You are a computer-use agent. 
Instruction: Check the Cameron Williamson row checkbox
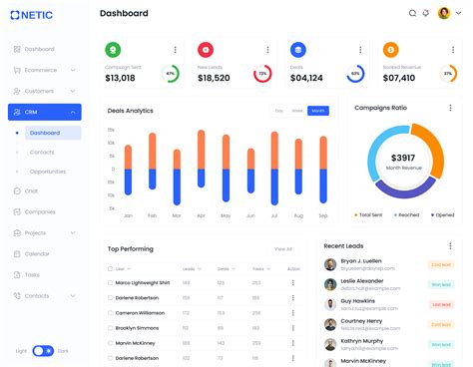coord(110,313)
